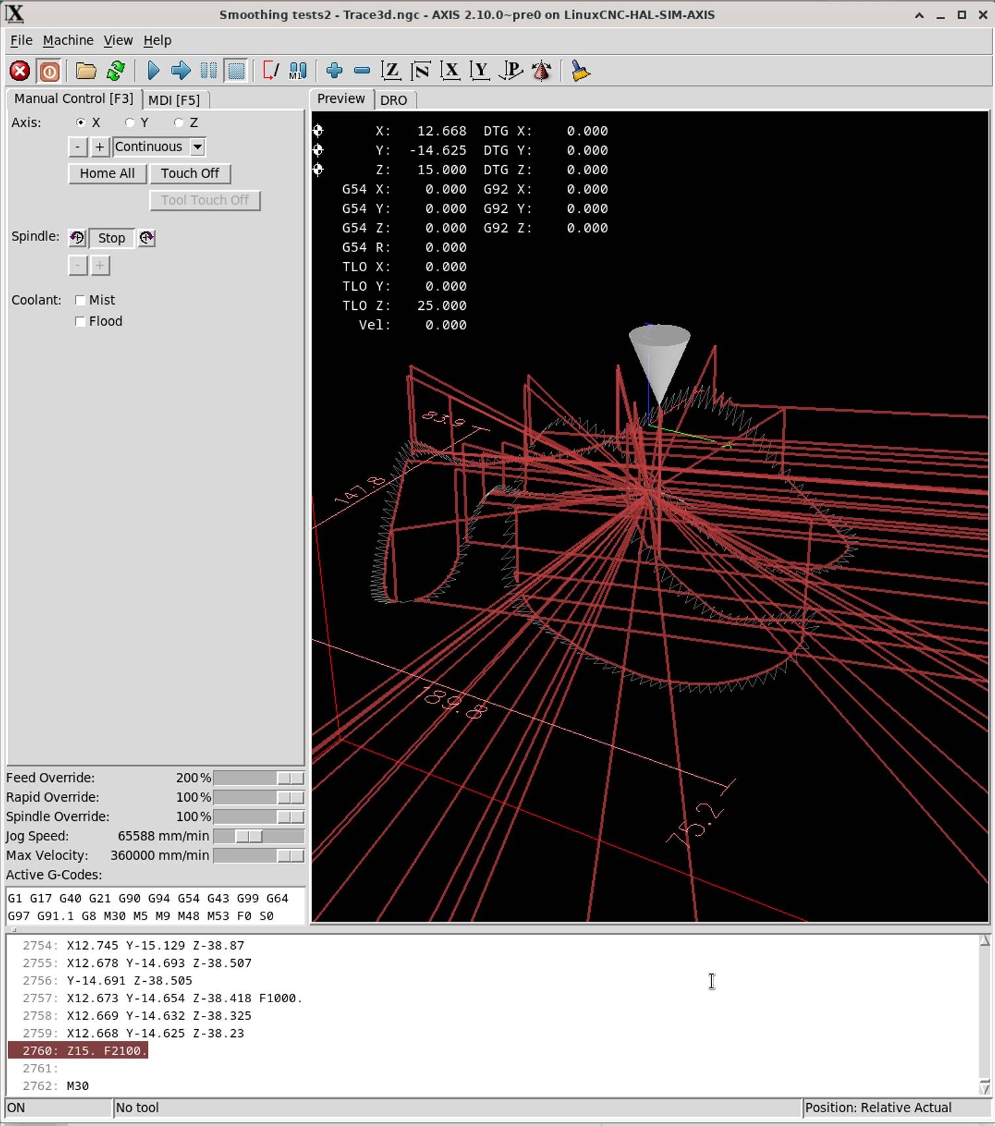Execute the next line with the step icon

point(180,71)
